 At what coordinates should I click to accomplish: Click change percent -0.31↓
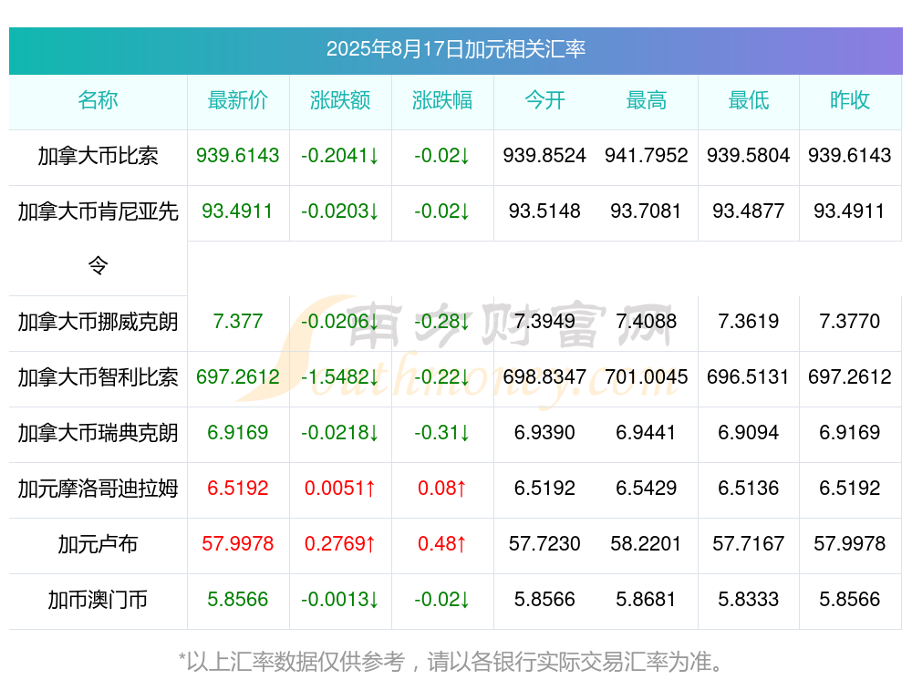[442, 433]
